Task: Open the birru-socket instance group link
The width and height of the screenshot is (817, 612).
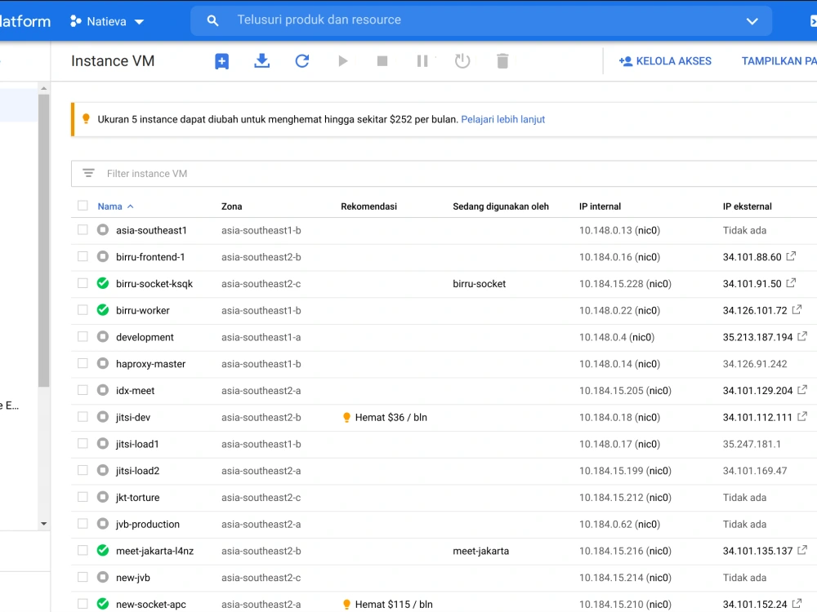Action: pyautogui.click(x=479, y=284)
